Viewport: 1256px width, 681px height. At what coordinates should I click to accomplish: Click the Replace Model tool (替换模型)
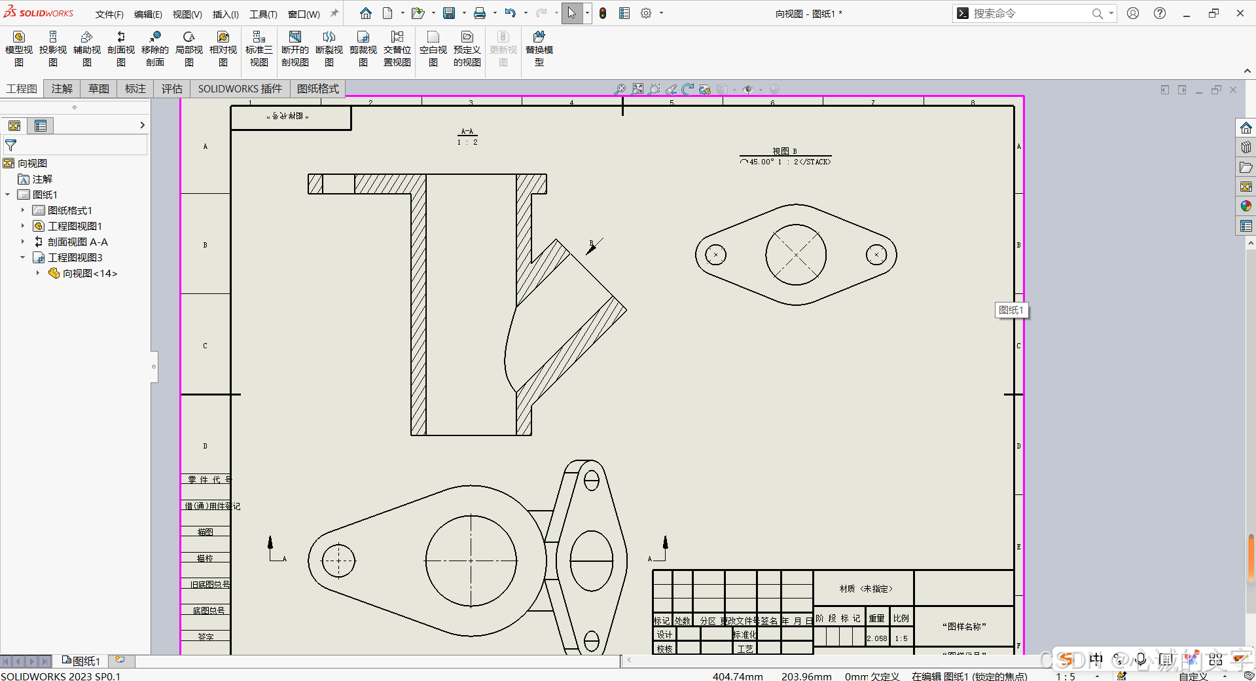click(539, 49)
